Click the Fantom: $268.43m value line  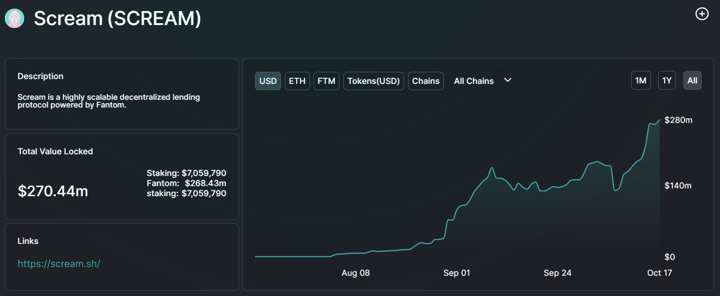tap(186, 183)
